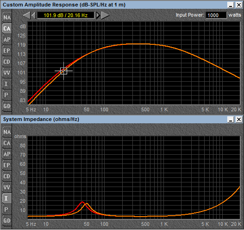
Task: Move cursor far left with large left arrow
Action: click(26, 15)
